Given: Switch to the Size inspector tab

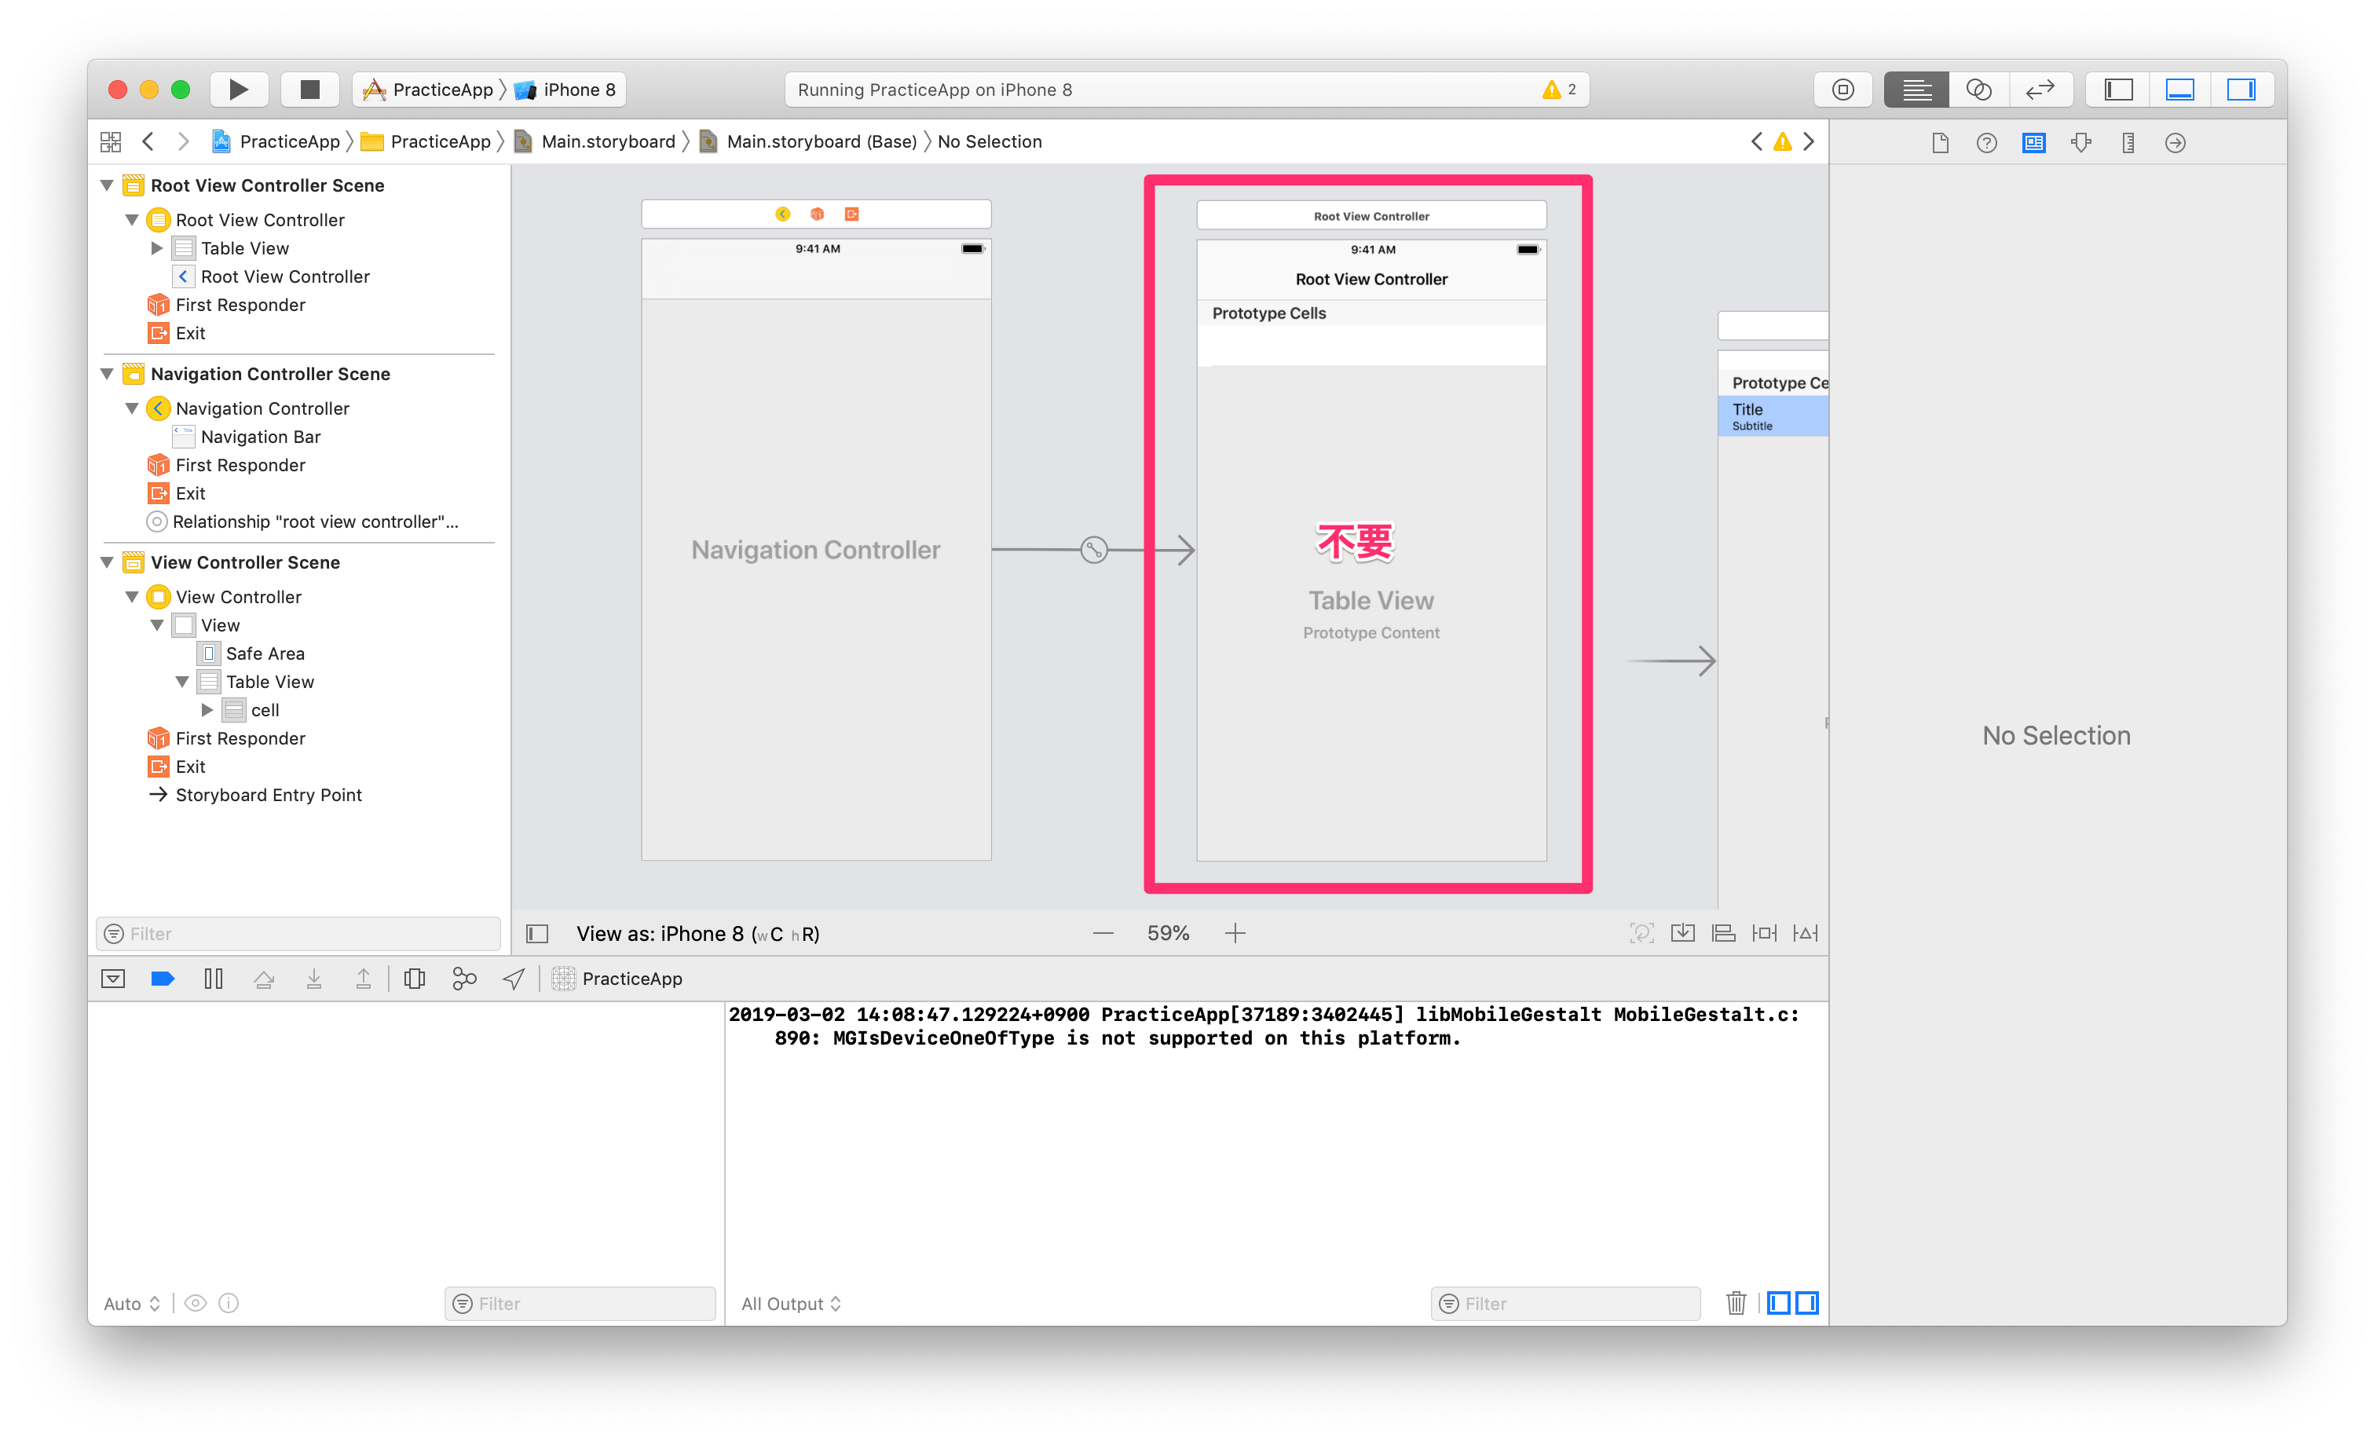Looking at the screenshot, I should point(2128,143).
